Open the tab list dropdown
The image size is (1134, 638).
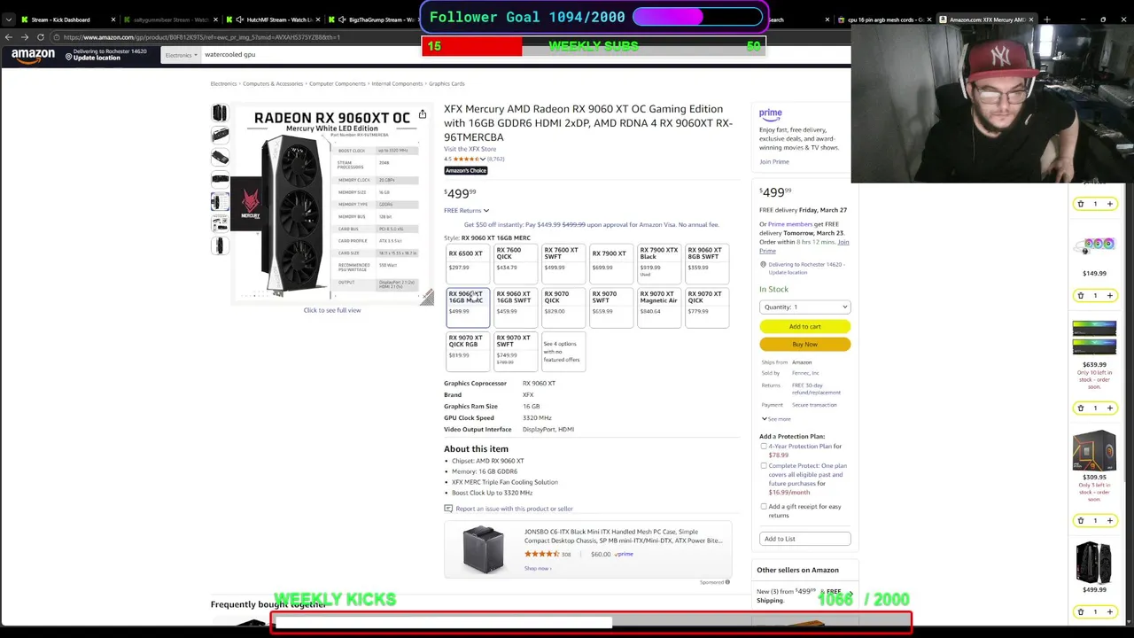(x=9, y=19)
